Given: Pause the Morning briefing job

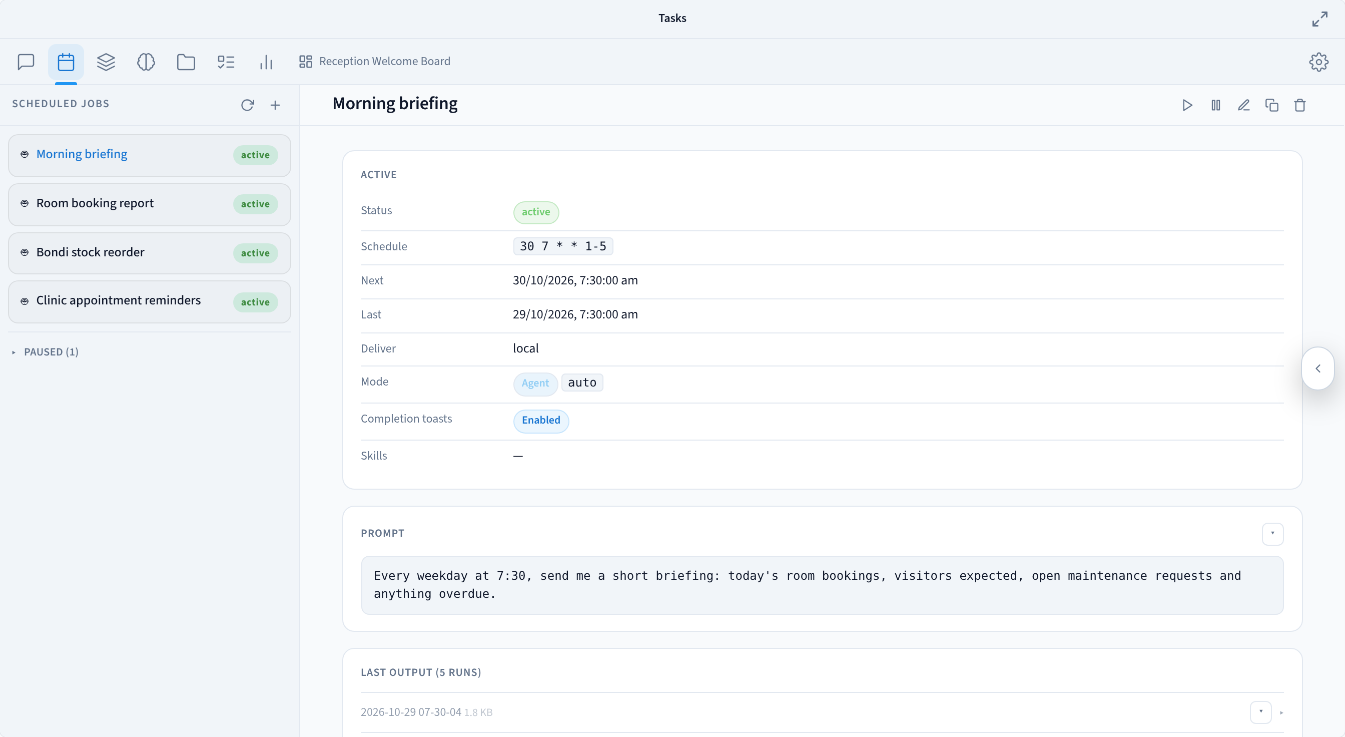Looking at the screenshot, I should [1215, 105].
